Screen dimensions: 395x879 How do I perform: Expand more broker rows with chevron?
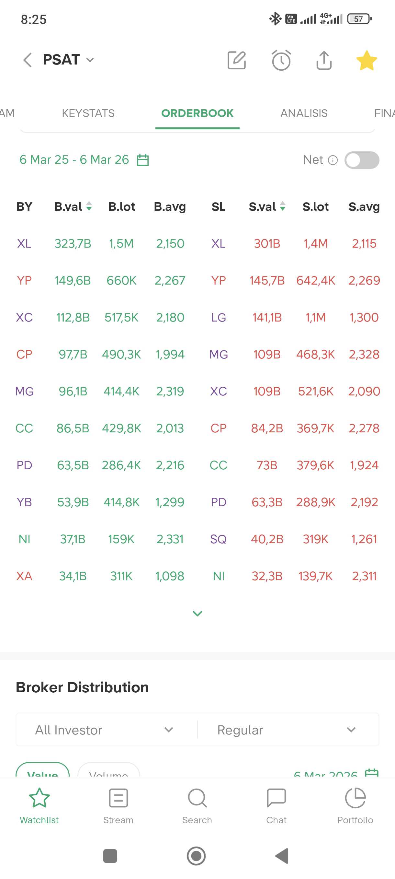tap(197, 614)
